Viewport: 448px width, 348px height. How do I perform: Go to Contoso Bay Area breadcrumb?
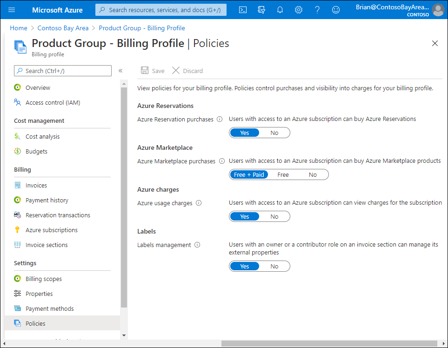(63, 28)
